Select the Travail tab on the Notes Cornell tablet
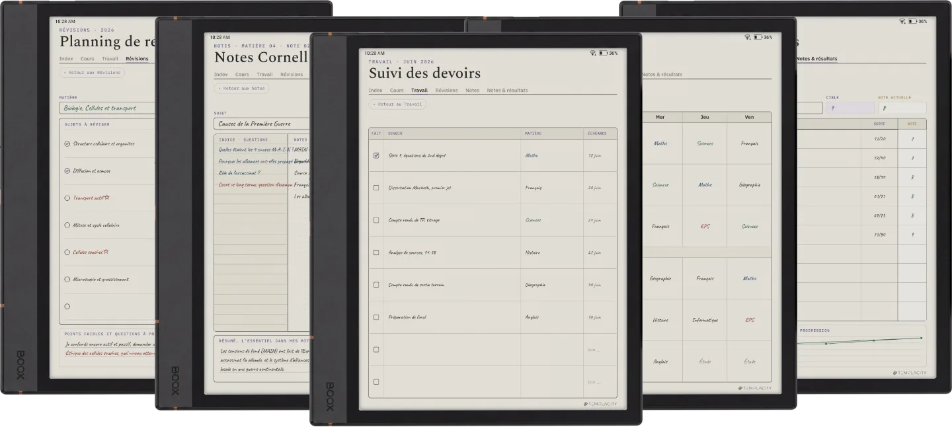Screen dimensions: 952x427 coord(264,75)
